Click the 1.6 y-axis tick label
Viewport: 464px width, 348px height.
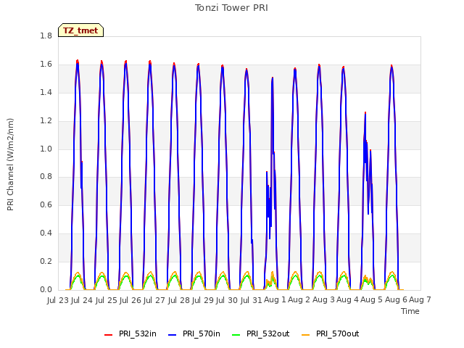coord(46,64)
